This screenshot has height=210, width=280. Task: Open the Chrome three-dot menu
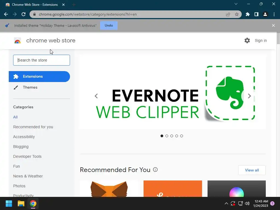(274, 14)
